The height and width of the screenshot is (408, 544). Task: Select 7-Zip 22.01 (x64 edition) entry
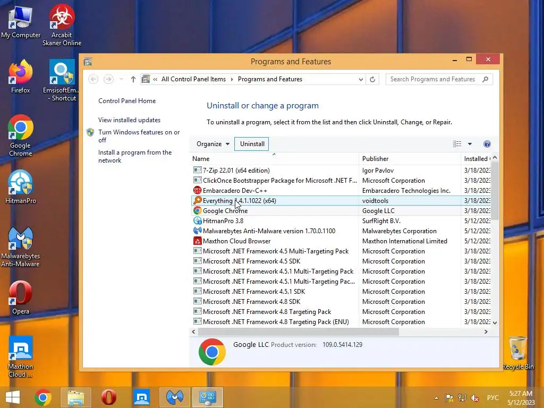[341, 171]
